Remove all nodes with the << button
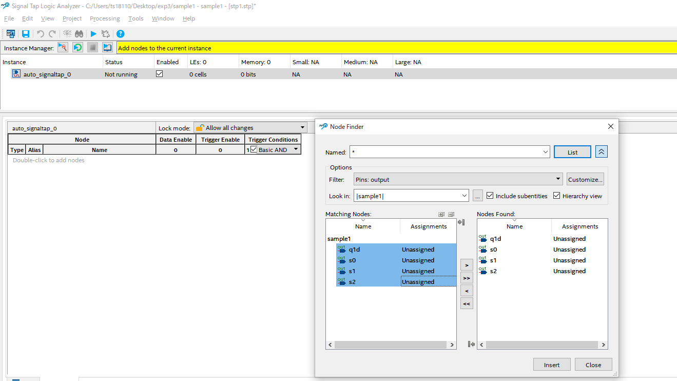This screenshot has width=677, height=381. [466, 303]
